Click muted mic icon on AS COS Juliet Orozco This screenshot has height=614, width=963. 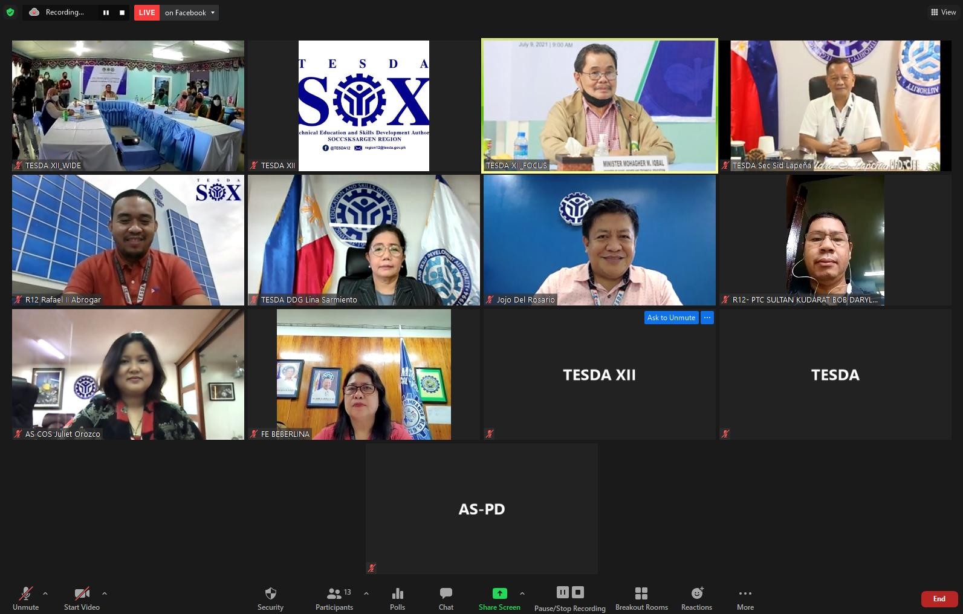pyautogui.click(x=19, y=434)
